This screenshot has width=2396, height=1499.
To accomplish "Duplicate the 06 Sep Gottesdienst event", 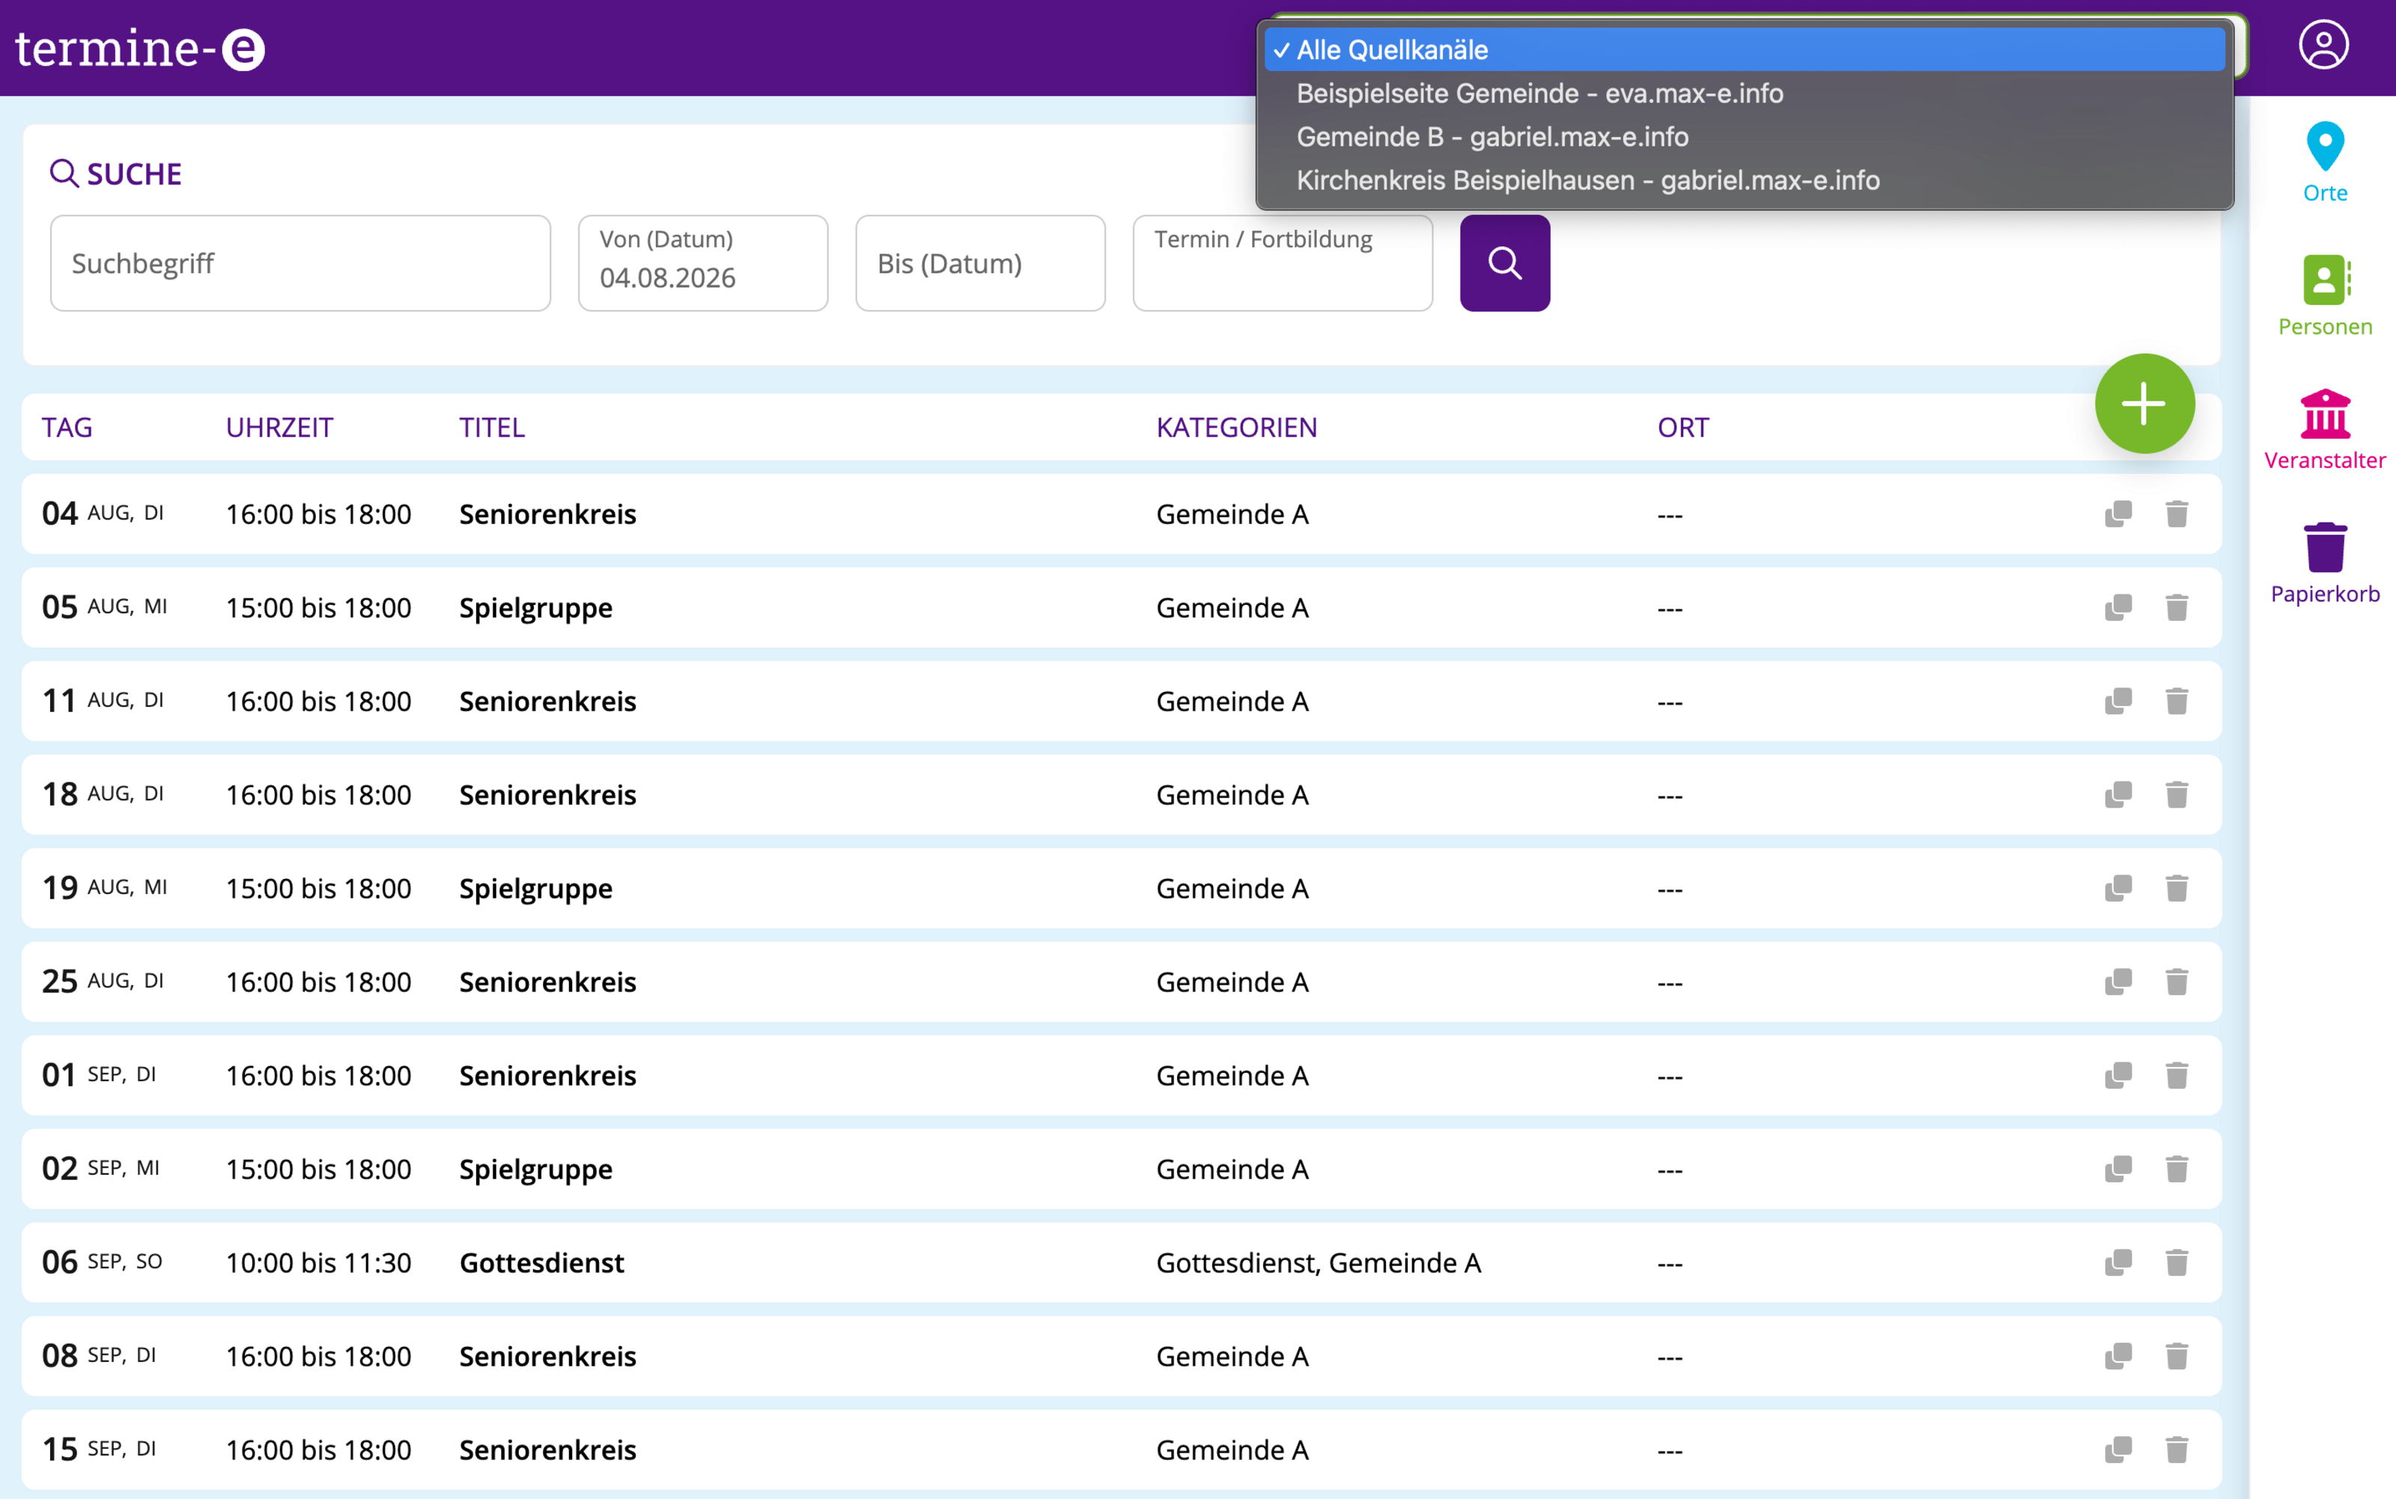I will point(2118,1262).
